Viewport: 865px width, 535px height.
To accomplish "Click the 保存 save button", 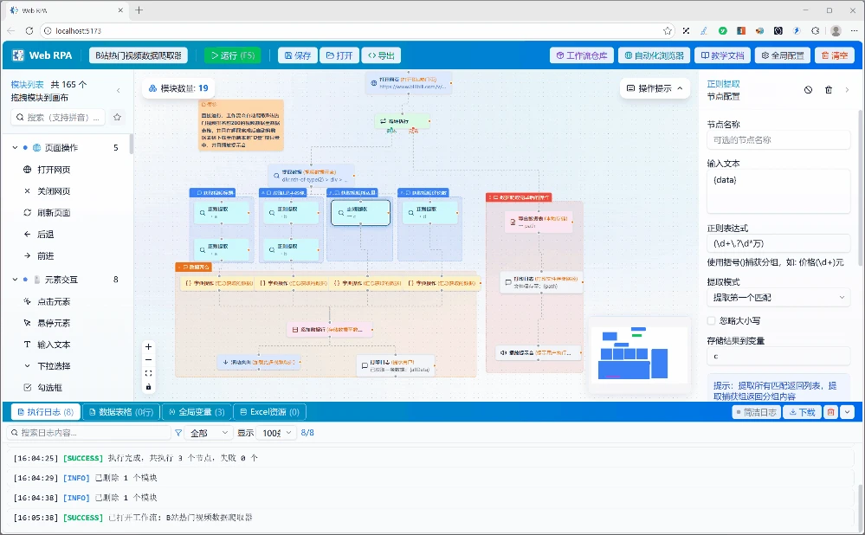I will click(x=297, y=55).
